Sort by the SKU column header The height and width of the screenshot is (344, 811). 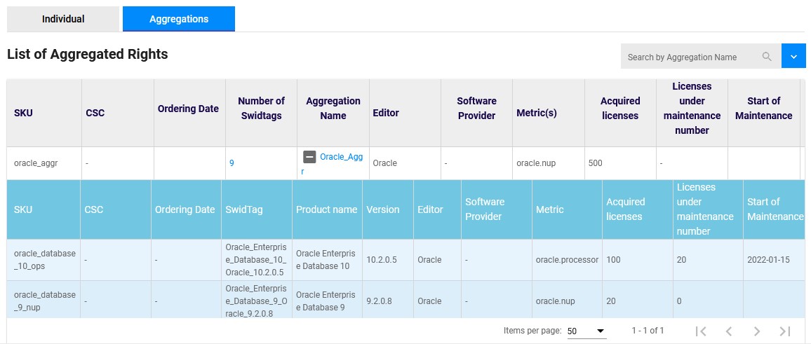click(22, 113)
